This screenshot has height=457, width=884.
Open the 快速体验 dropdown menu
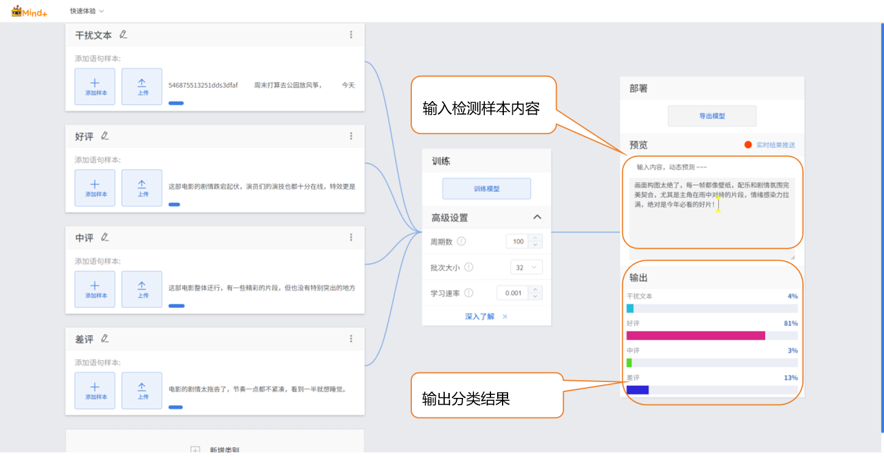(x=87, y=11)
